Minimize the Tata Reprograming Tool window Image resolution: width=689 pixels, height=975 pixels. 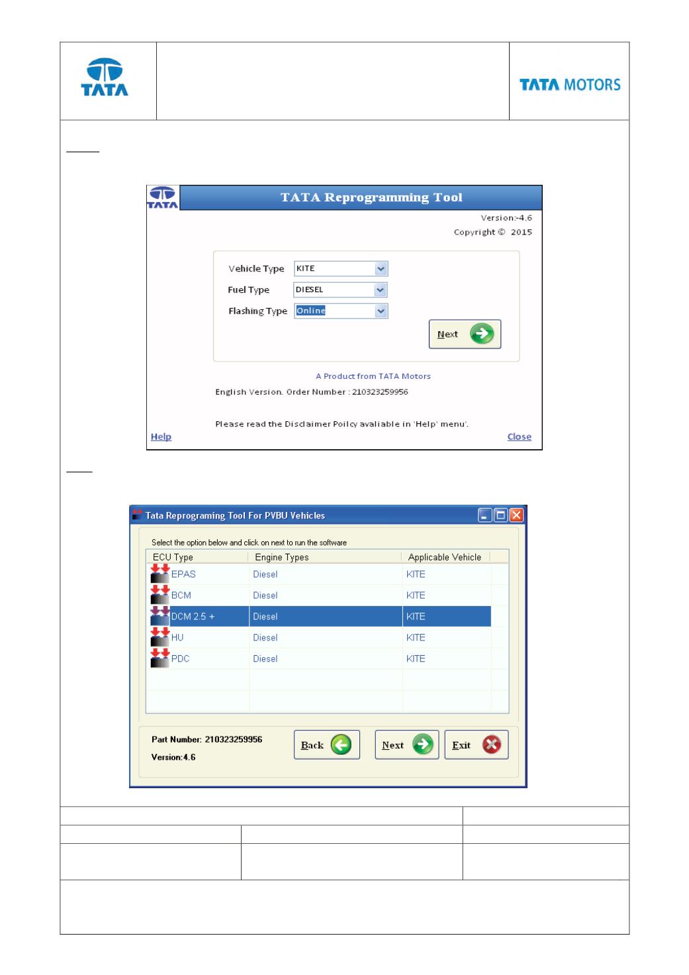(485, 515)
